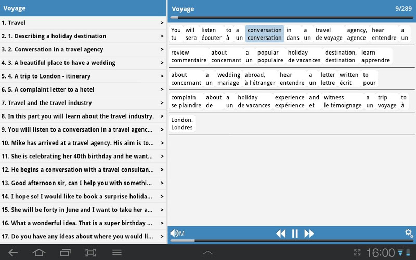Open '6. 5. A complaint letter to a hotel'
The image size is (416, 260).
pyautogui.click(x=83, y=89)
